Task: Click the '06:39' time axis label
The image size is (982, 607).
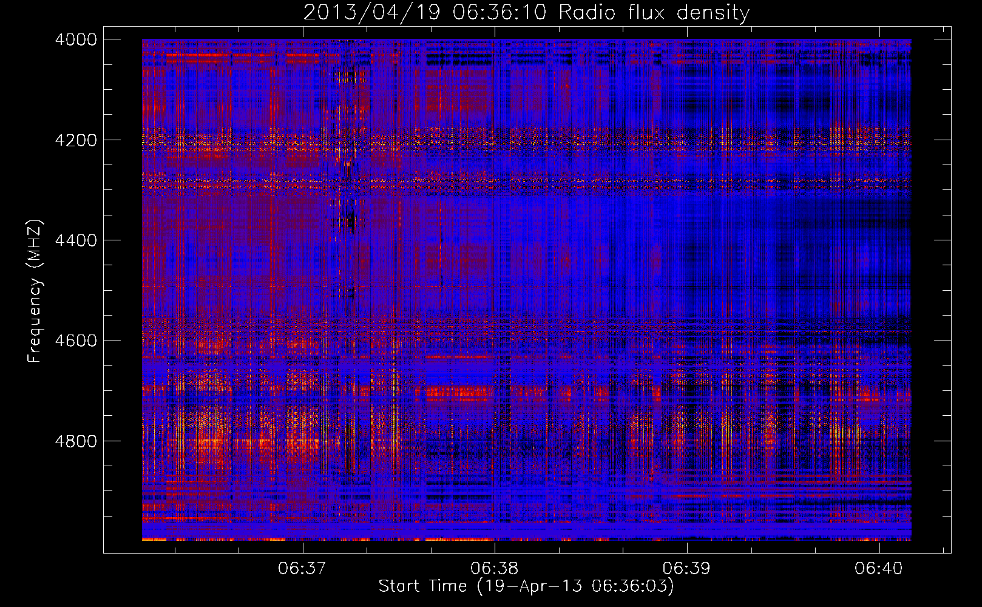Action: 686,569
